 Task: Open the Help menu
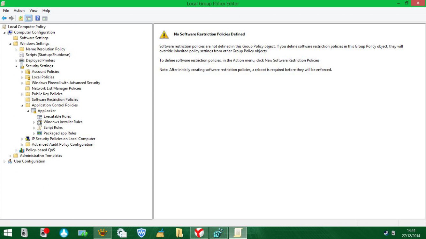click(46, 11)
